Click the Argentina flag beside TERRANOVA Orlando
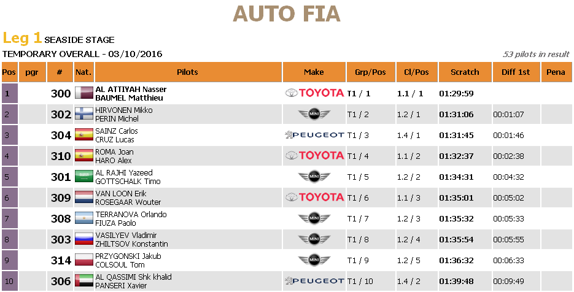The width and height of the screenshot is (574, 292). 83,218
